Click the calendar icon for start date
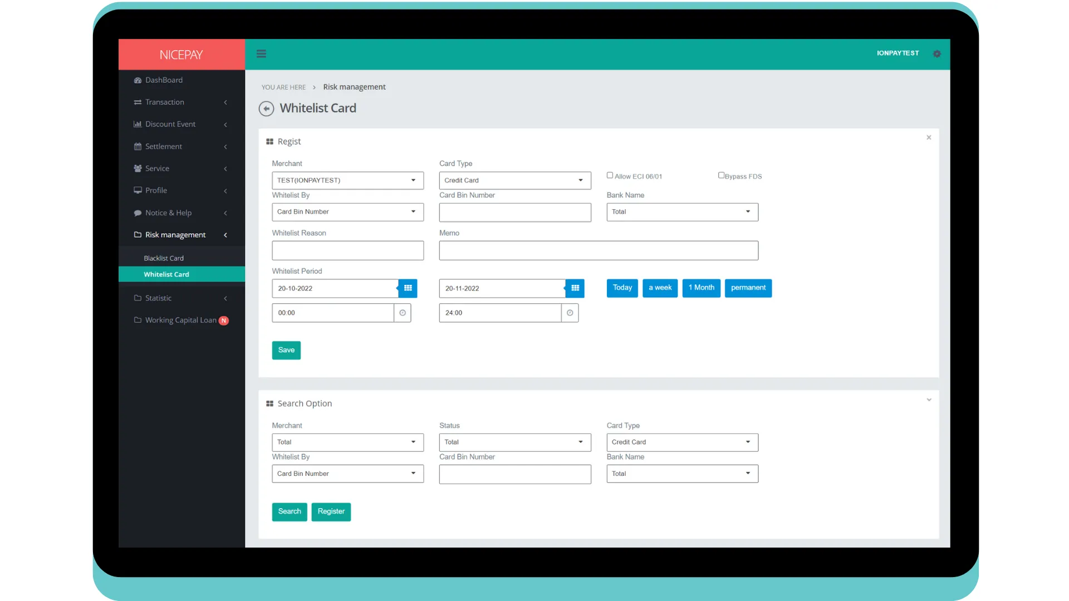Screen dimensions: 1069x601 coord(408,288)
